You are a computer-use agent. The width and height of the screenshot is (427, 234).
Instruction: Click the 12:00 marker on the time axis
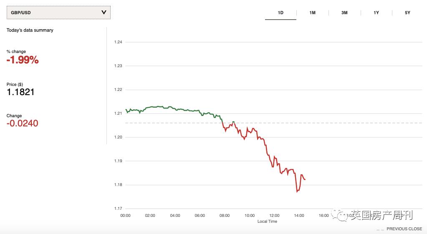click(x=274, y=216)
